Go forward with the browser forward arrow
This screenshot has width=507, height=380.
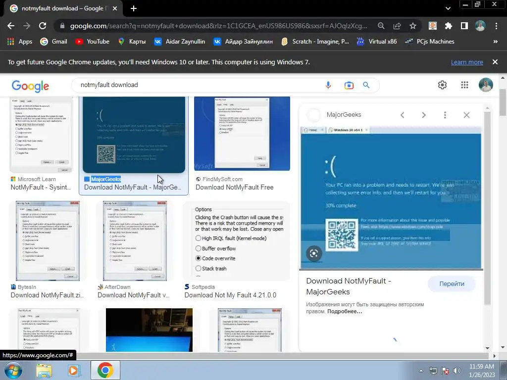tap(27, 26)
